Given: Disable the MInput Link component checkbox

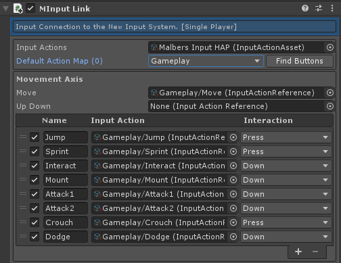Looking at the screenshot, I should pyautogui.click(x=30, y=9).
